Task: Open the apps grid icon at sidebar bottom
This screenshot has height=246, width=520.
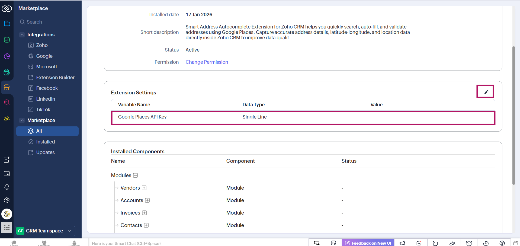Action: 7,228
